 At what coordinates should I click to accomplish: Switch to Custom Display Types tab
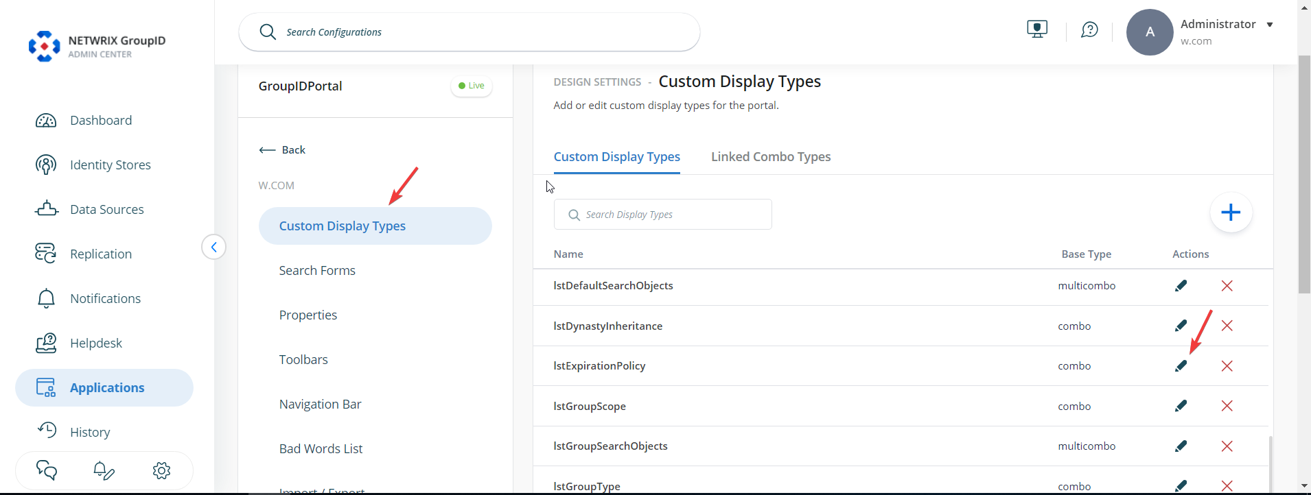(x=617, y=157)
